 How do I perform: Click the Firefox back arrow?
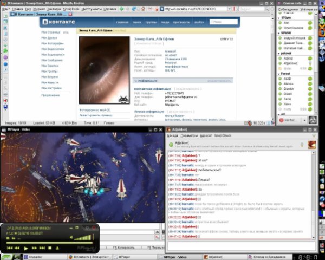point(122,9)
